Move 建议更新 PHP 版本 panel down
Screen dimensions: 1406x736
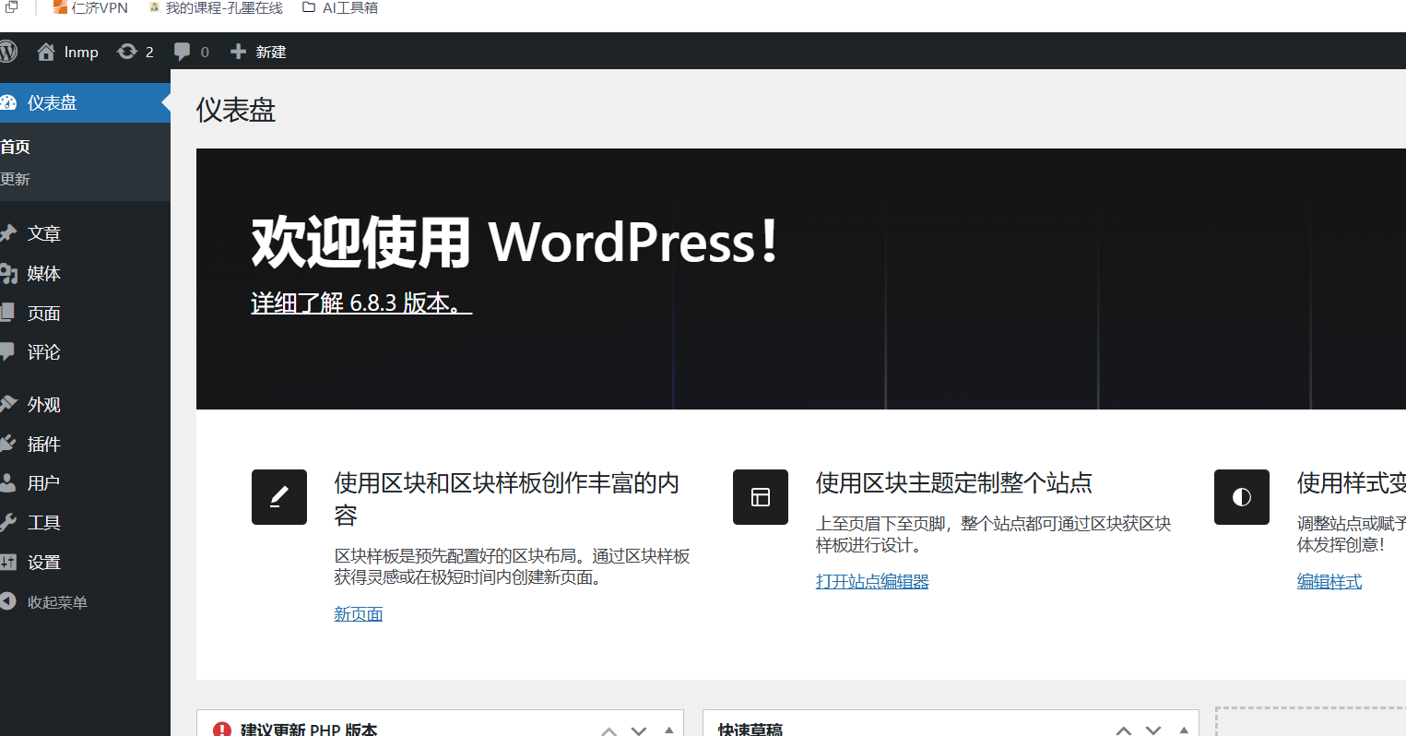click(x=639, y=730)
